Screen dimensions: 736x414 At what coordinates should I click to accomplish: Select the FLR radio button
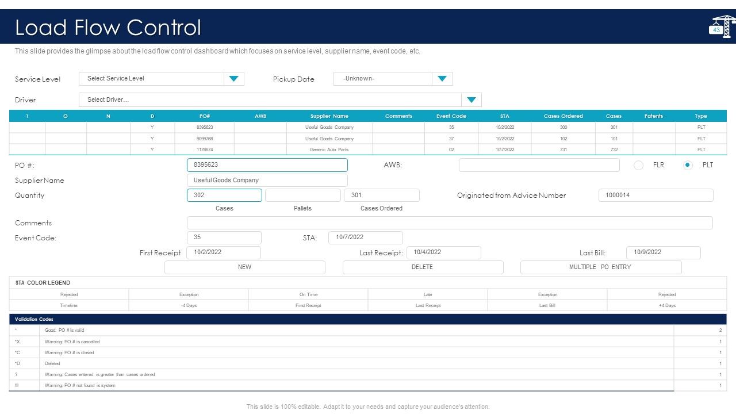638,165
